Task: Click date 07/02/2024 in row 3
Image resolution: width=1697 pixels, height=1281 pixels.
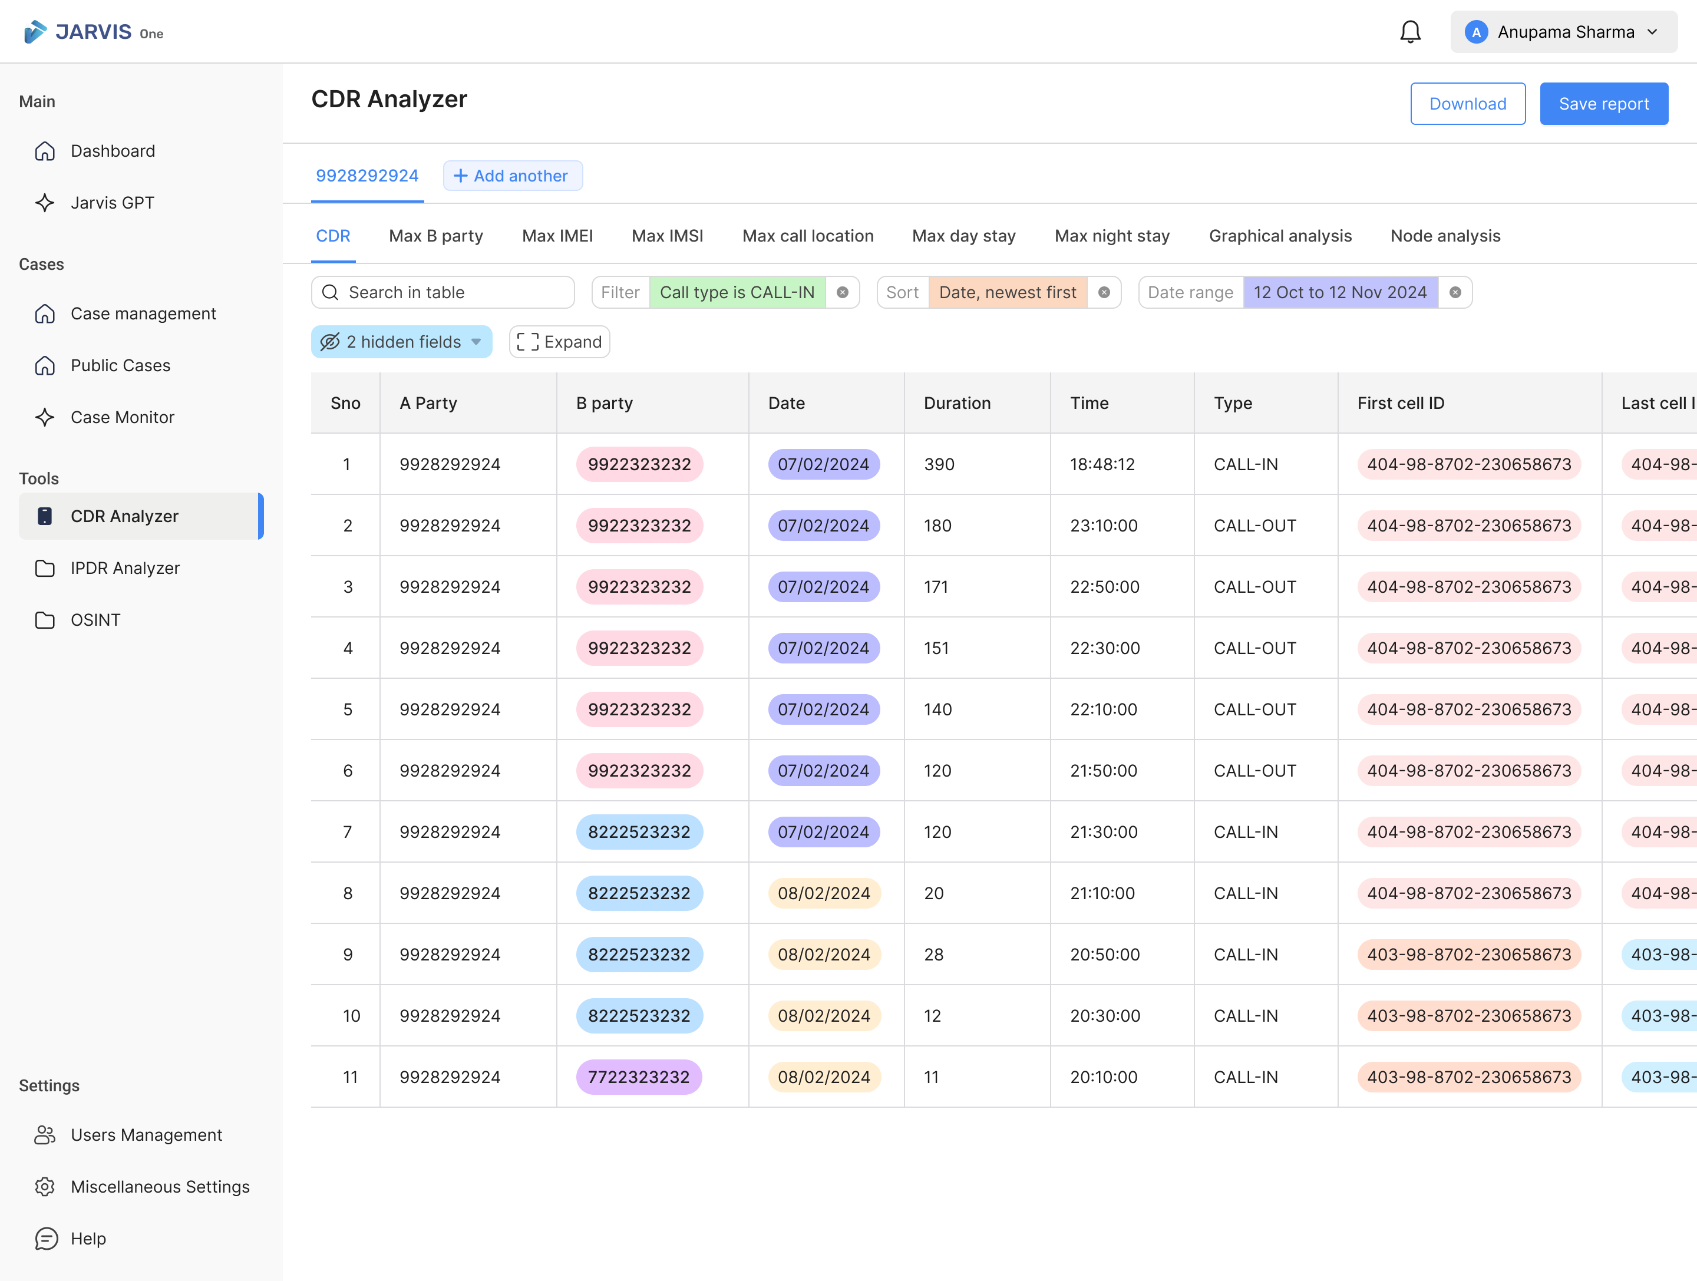Action: pos(823,587)
